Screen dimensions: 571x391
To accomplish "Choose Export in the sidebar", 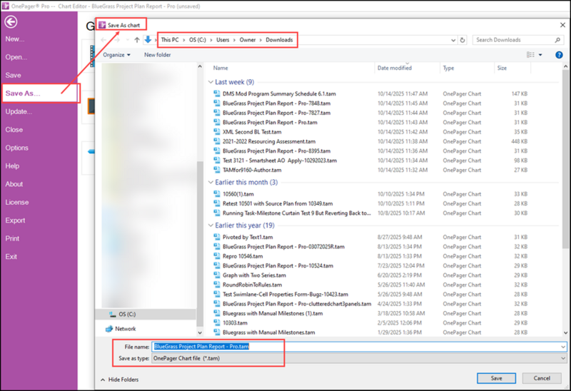I will [15, 220].
